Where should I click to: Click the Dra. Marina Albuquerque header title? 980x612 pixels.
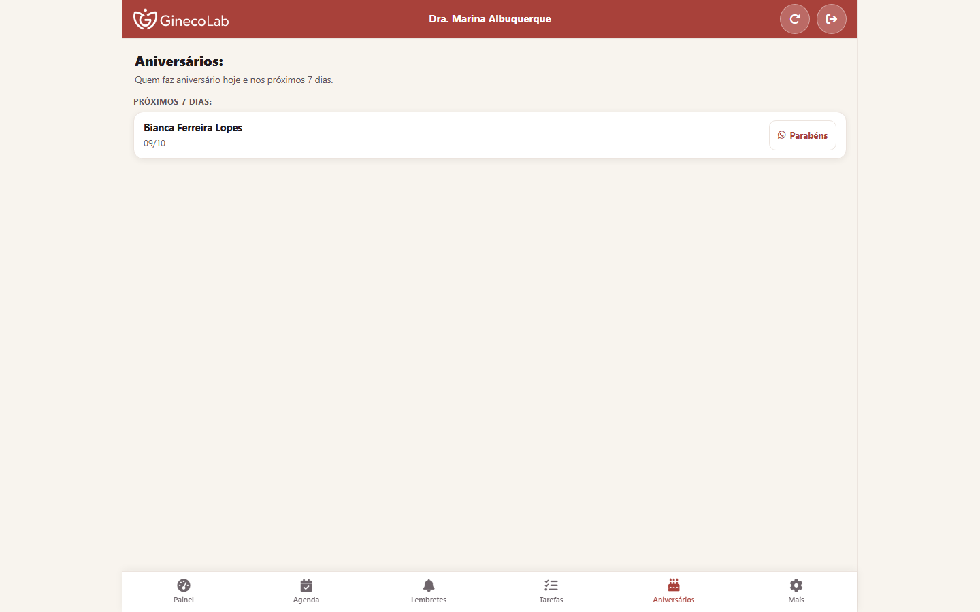[490, 19]
